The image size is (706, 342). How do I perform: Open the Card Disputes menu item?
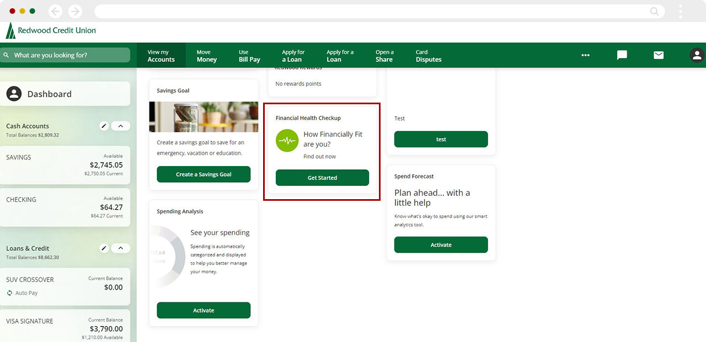pos(429,56)
